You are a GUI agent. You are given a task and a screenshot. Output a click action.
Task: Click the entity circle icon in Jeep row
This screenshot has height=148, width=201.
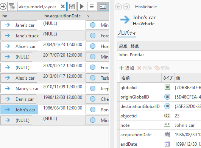coord(93,88)
